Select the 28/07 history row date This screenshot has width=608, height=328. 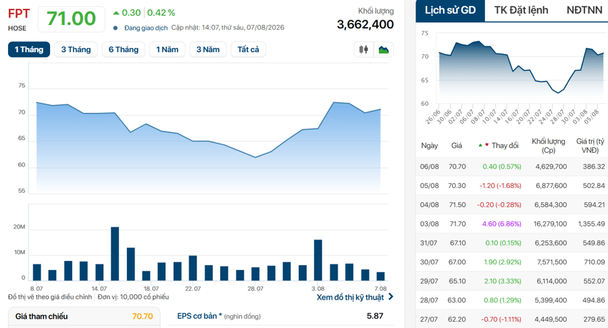(429, 300)
